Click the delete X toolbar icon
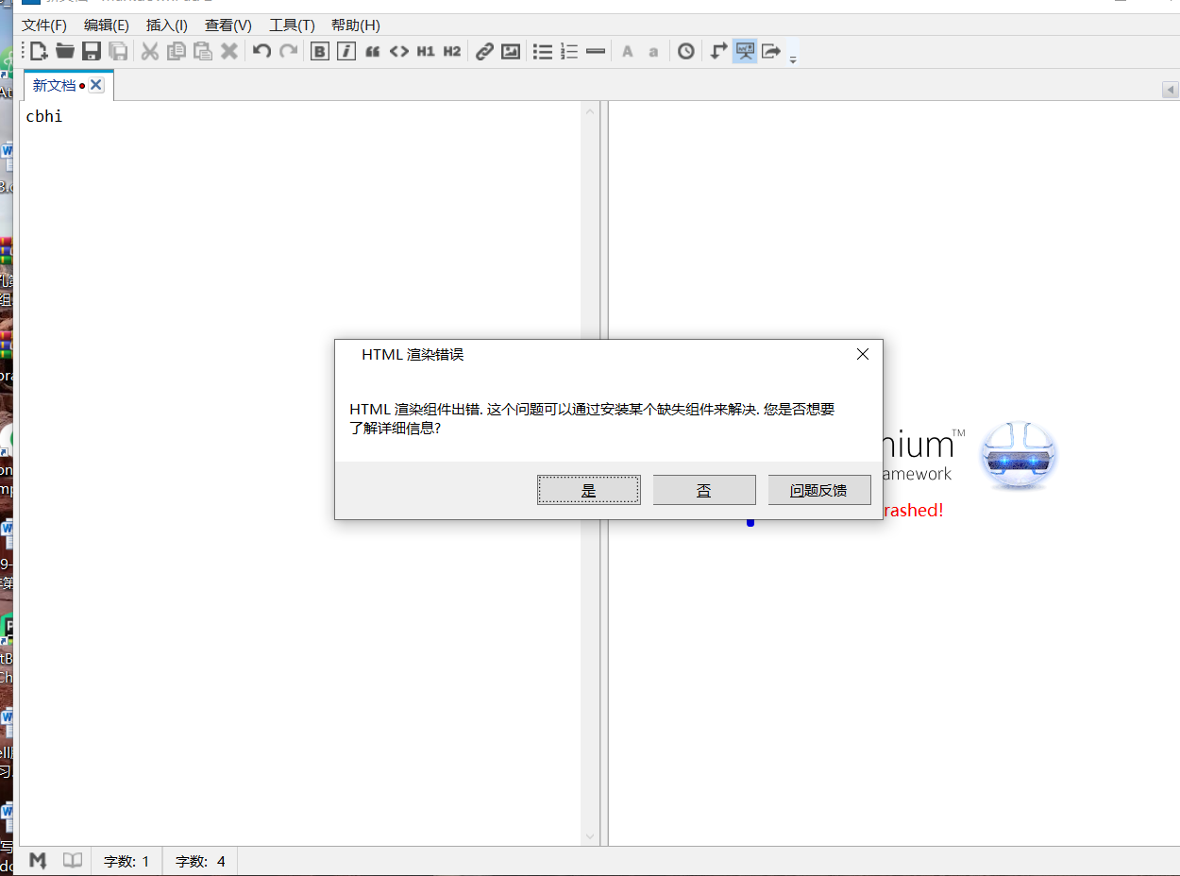 (x=229, y=51)
